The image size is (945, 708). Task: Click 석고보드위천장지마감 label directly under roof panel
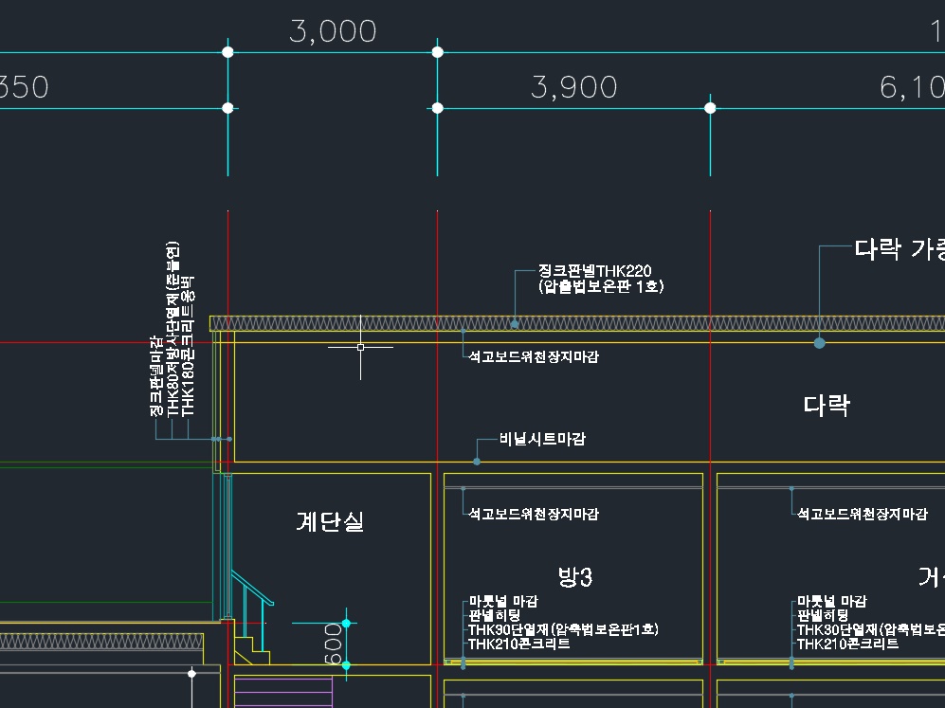[x=533, y=357]
